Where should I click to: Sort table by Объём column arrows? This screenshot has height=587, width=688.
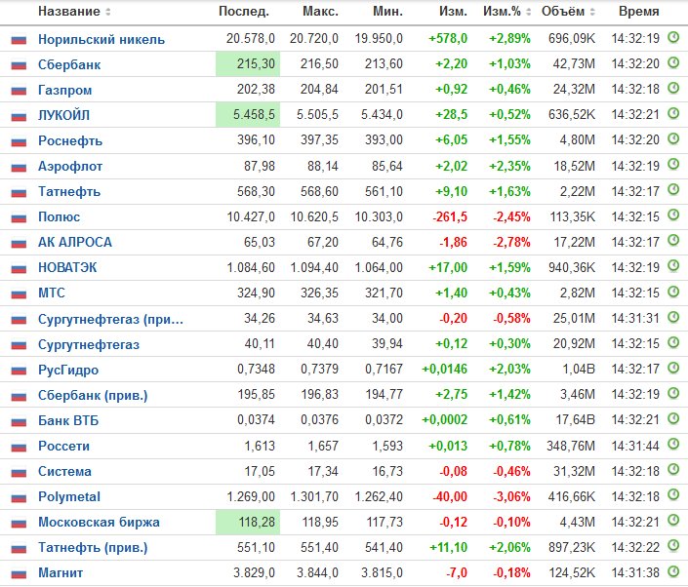(x=592, y=12)
